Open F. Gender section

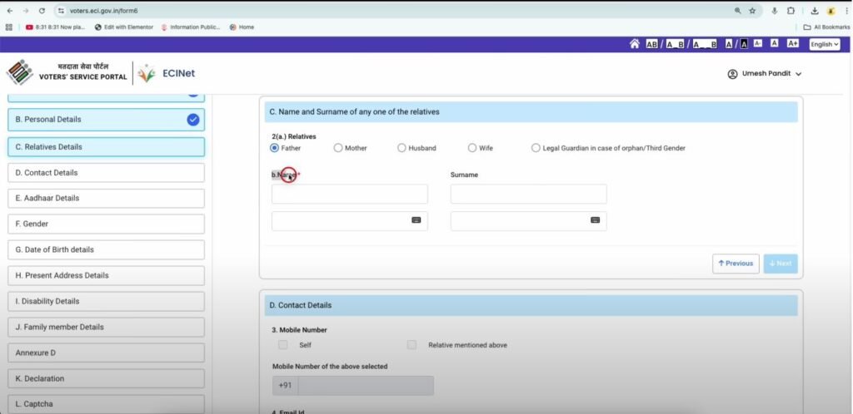[106, 224]
